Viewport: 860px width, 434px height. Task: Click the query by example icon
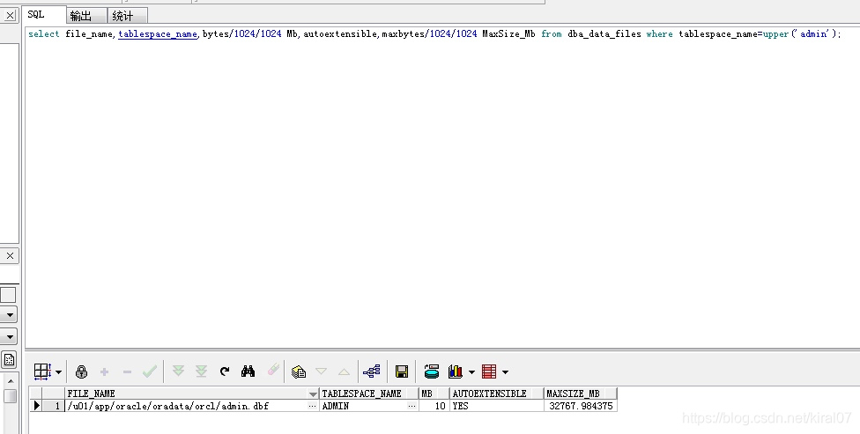click(x=299, y=371)
